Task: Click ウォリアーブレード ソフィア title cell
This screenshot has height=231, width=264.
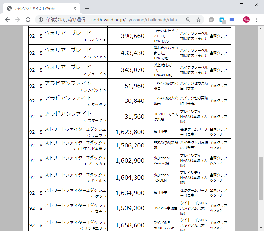Action: point(75,53)
